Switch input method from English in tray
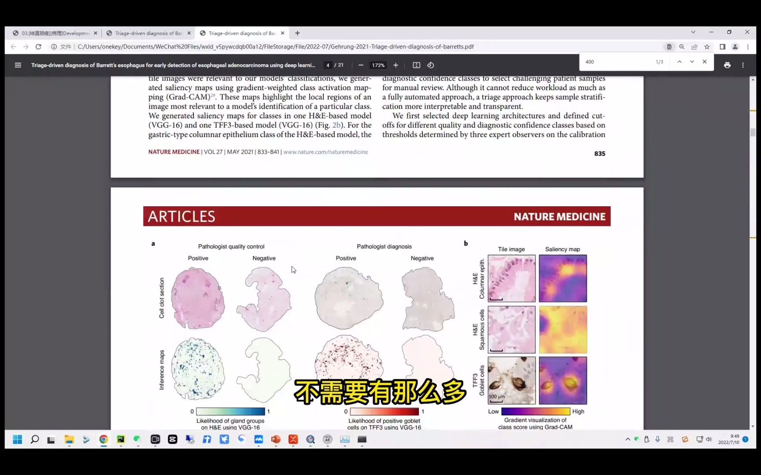The height and width of the screenshot is (475, 761). (x=671, y=439)
